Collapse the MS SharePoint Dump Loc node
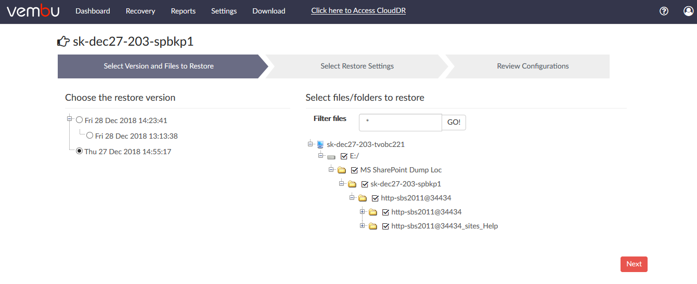This screenshot has width=697, height=284. coord(331,169)
